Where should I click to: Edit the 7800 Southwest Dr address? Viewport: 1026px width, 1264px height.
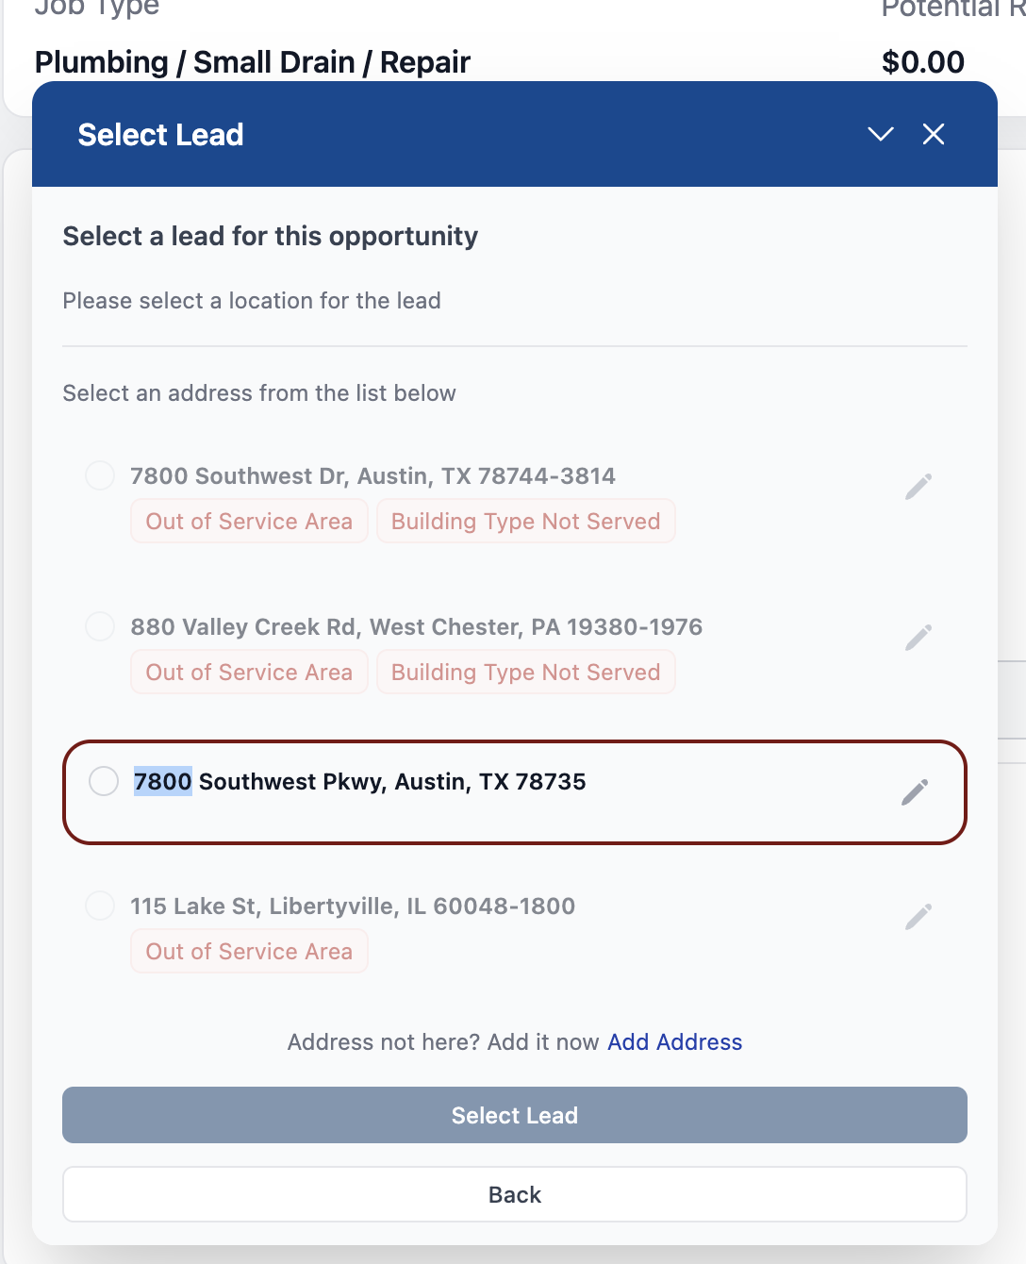click(918, 487)
